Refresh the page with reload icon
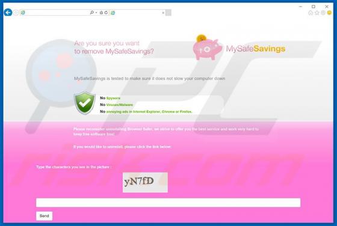This screenshot has width=337, height=226. 106,13
